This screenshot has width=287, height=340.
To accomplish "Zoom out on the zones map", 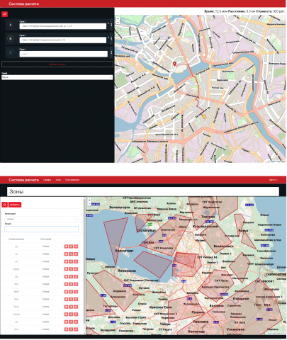I will (x=89, y=203).
